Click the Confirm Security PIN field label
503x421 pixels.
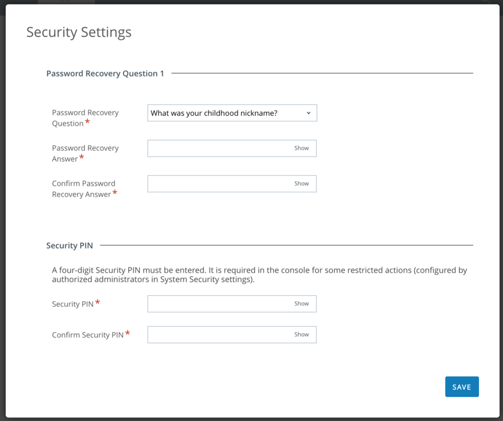click(x=88, y=335)
